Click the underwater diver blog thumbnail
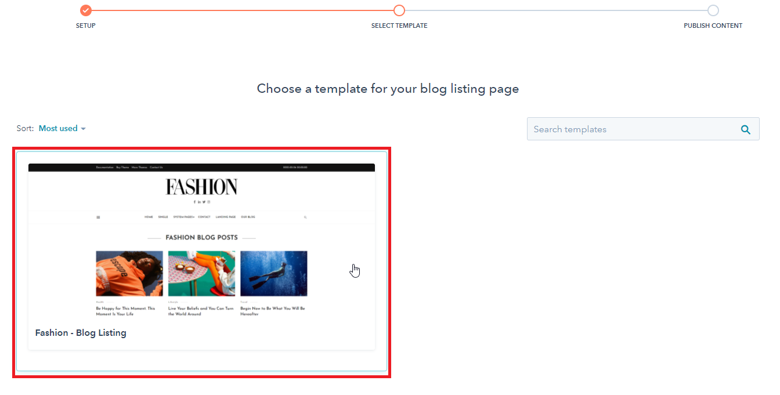Screen dimensions: 780x395 click(274, 274)
